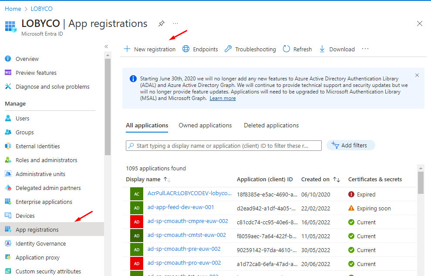Click the applications list scrollbar thumb
This screenshot has width=431, height=276.
421,183
